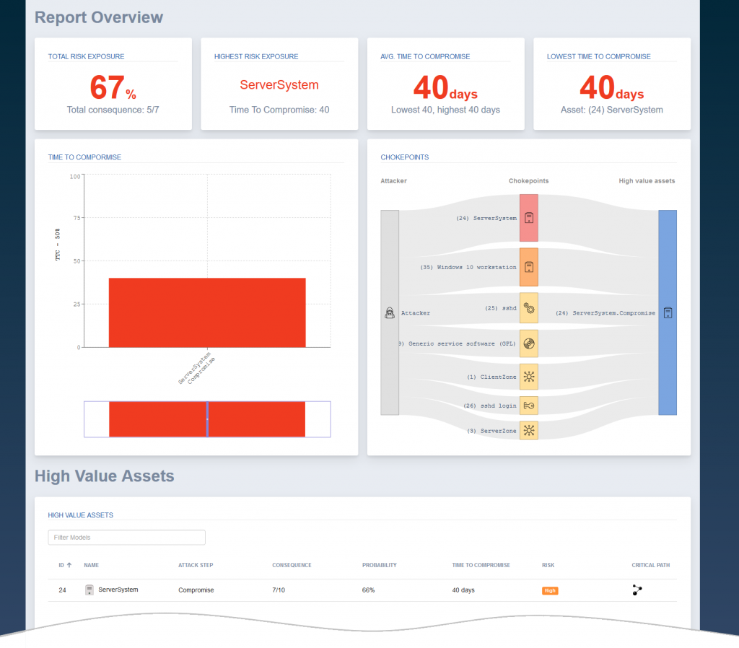Click ServerSystem in Highest Risk Exposure card
The width and height of the screenshot is (739, 648).
point(279,85)
